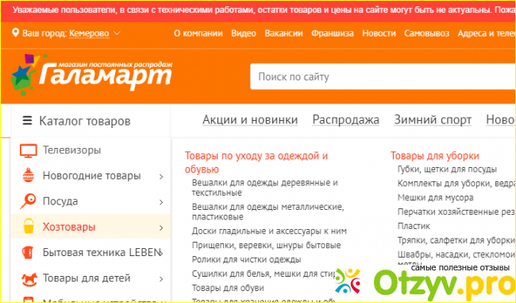Screen dimensions: 516x303
Task: Expand Посуда submenu arrow
Action: coord(161,202)
